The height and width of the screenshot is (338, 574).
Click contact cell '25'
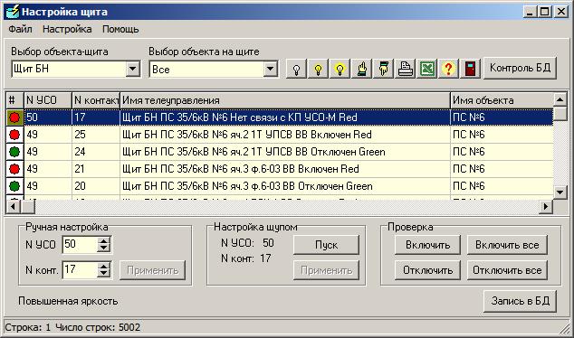click(96, 135)
